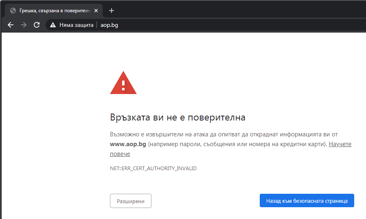This screenshot has height=219, width=366.
Task: Click the globe favicon in the tab
Action: pos(13,11)
